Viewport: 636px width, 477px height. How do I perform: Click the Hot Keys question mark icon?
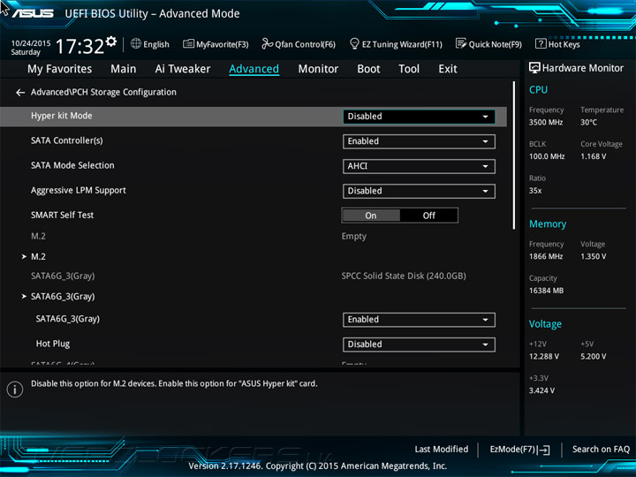541,44
